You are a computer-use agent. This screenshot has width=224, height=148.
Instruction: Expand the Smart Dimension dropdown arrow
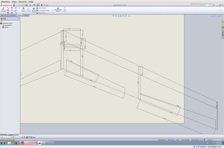(x=3, y=13)
